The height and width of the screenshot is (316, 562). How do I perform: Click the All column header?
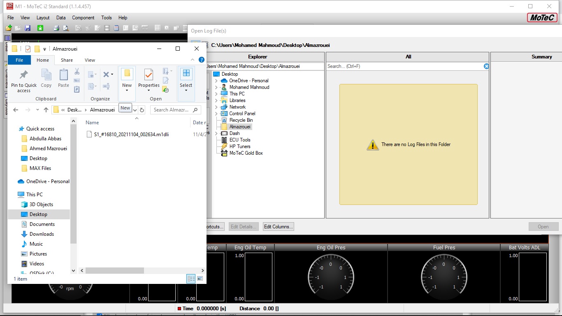(x=408, y=57)
